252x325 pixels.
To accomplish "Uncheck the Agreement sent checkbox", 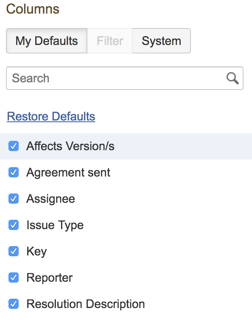I will [14, 172].
